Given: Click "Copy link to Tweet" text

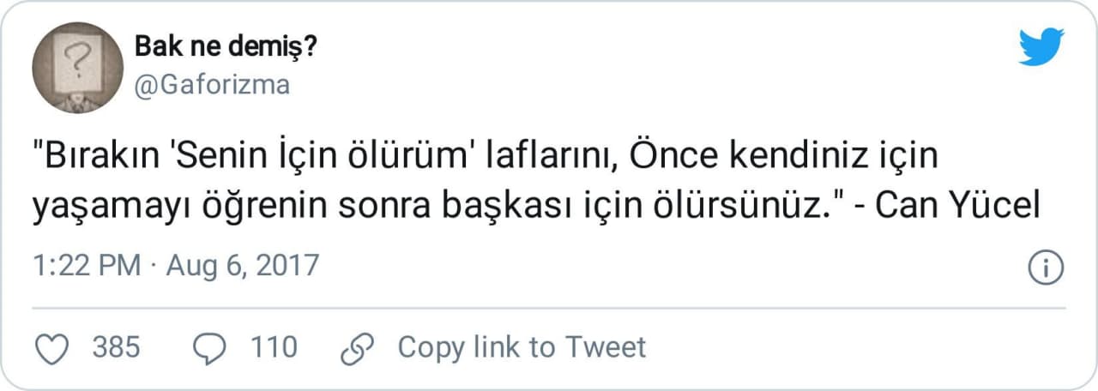Looking at the screenshot, I should (x=521, y=348).
